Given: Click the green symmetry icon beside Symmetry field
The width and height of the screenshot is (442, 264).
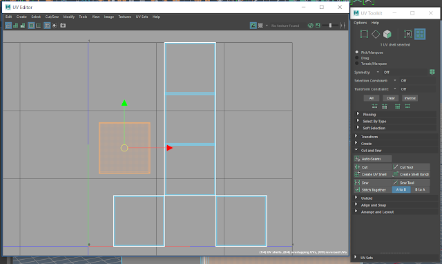Looking at the screenshot, I should pos(432,72).
